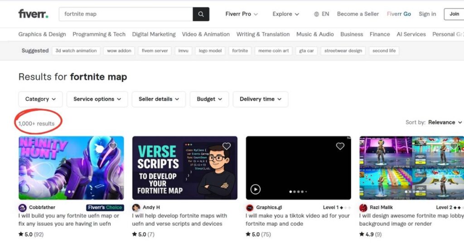Open the Fiverr Pro dropdown
Viewport: 464px width, 243px height.
242,14
